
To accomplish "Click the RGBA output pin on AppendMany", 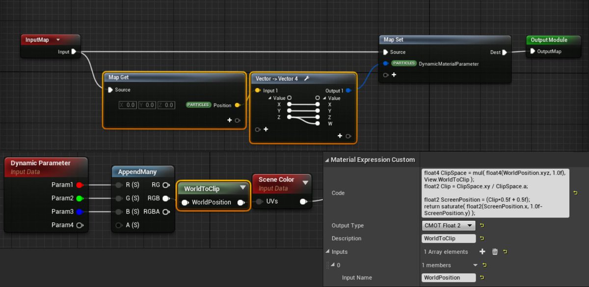I will coord(166,212).
